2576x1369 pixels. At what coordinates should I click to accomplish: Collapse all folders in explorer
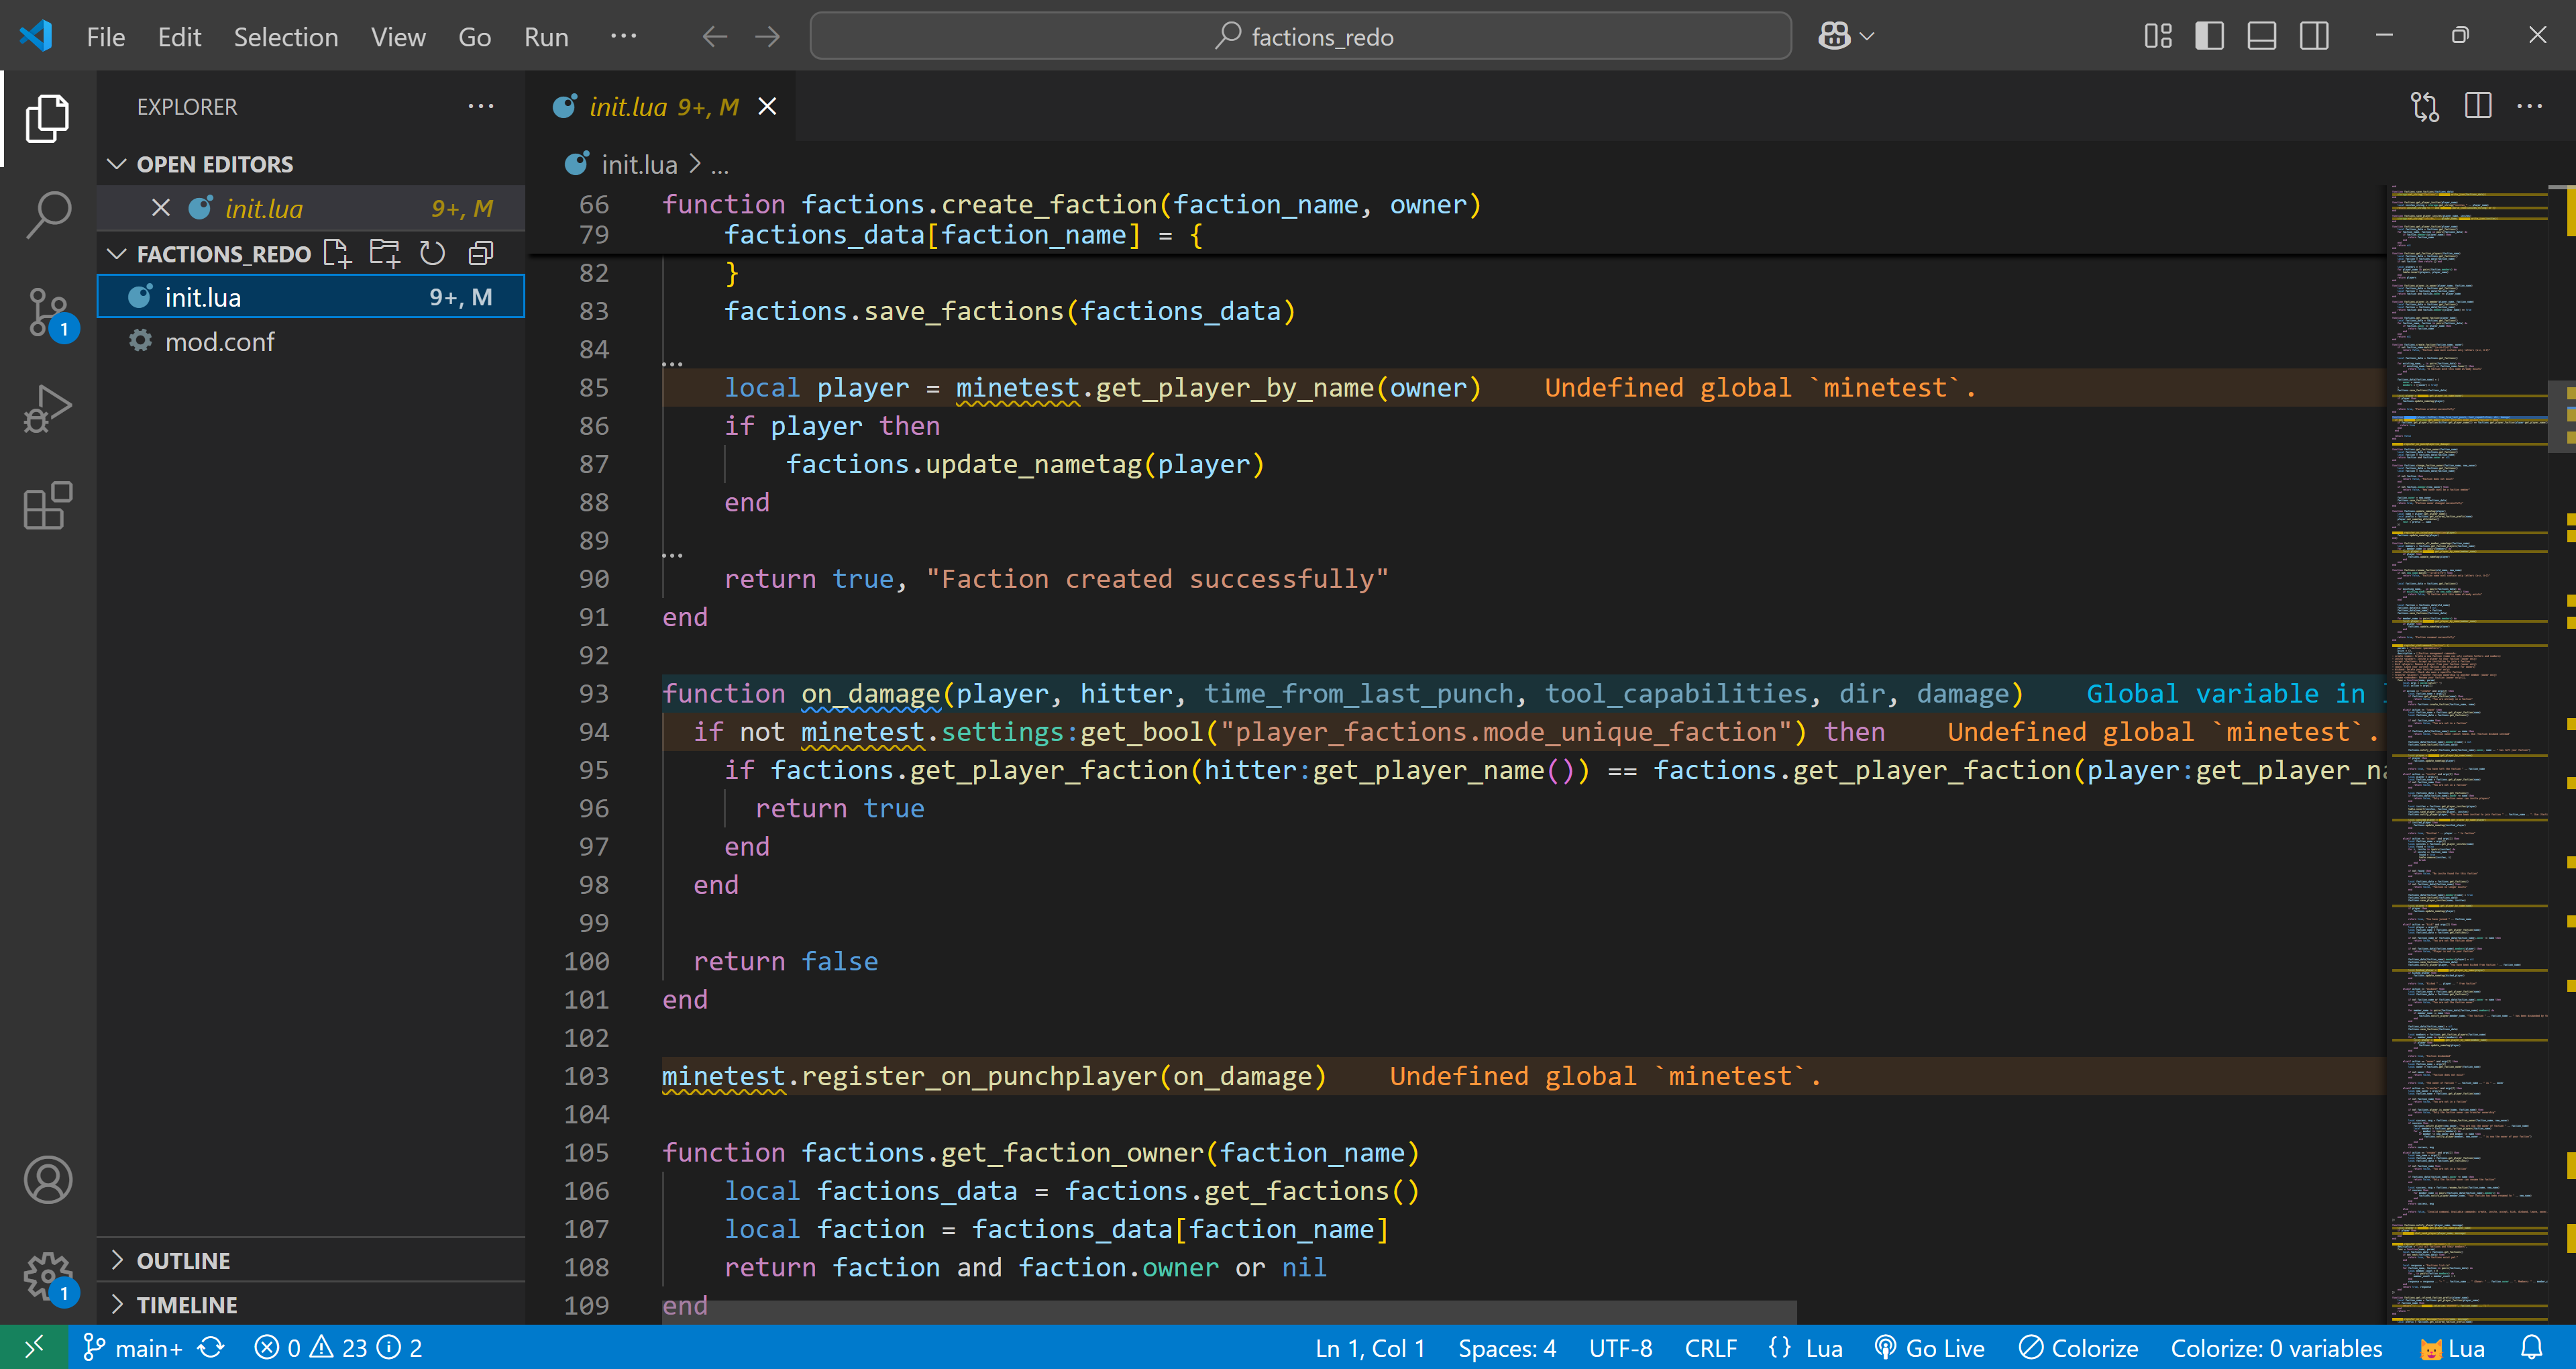pos(481,253)
